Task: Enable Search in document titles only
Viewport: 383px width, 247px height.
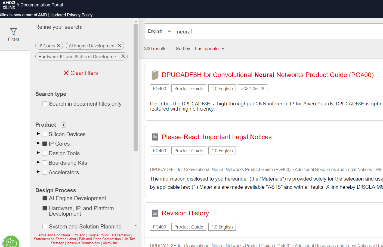Action: 45,104
